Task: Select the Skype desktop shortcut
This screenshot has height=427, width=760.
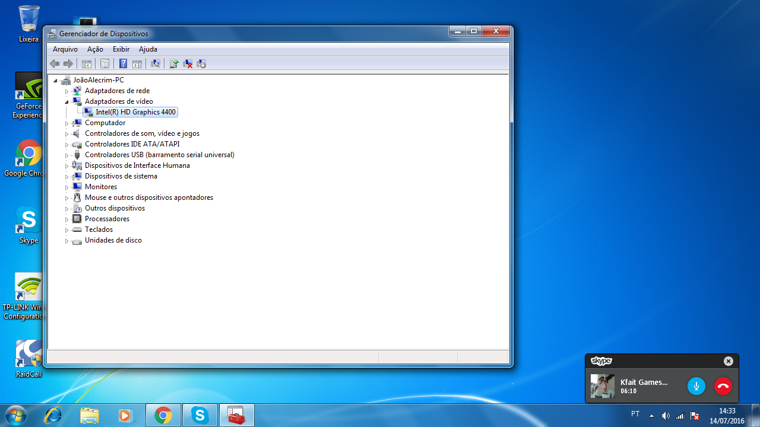Action: pyautogui.click(x=28, y=225)
